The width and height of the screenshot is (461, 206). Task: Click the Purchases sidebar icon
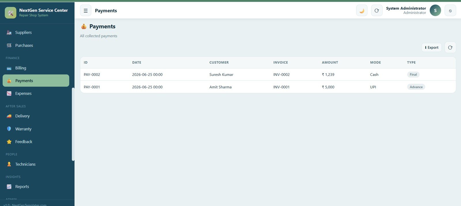tap(9, 45)
